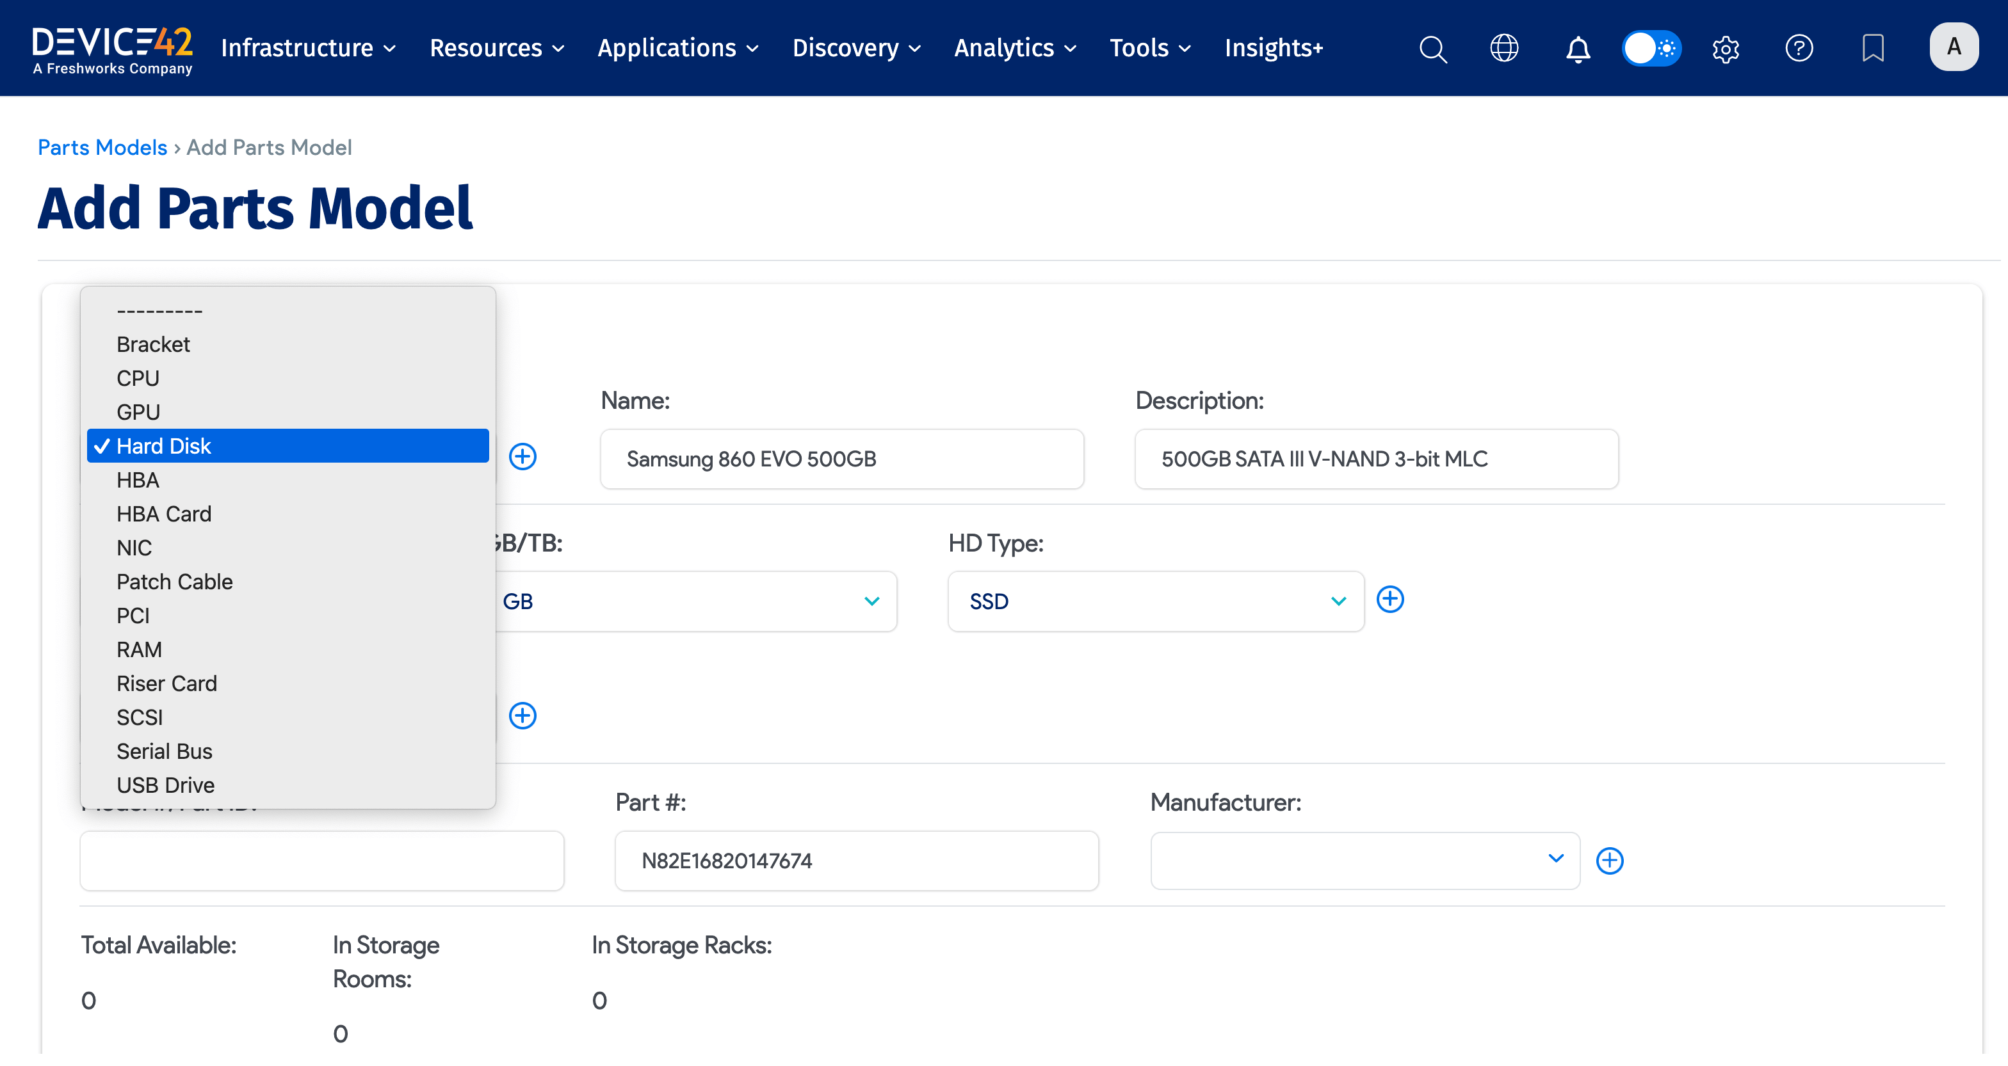
Task: Click the Part # input field
Action: (856, 860)
